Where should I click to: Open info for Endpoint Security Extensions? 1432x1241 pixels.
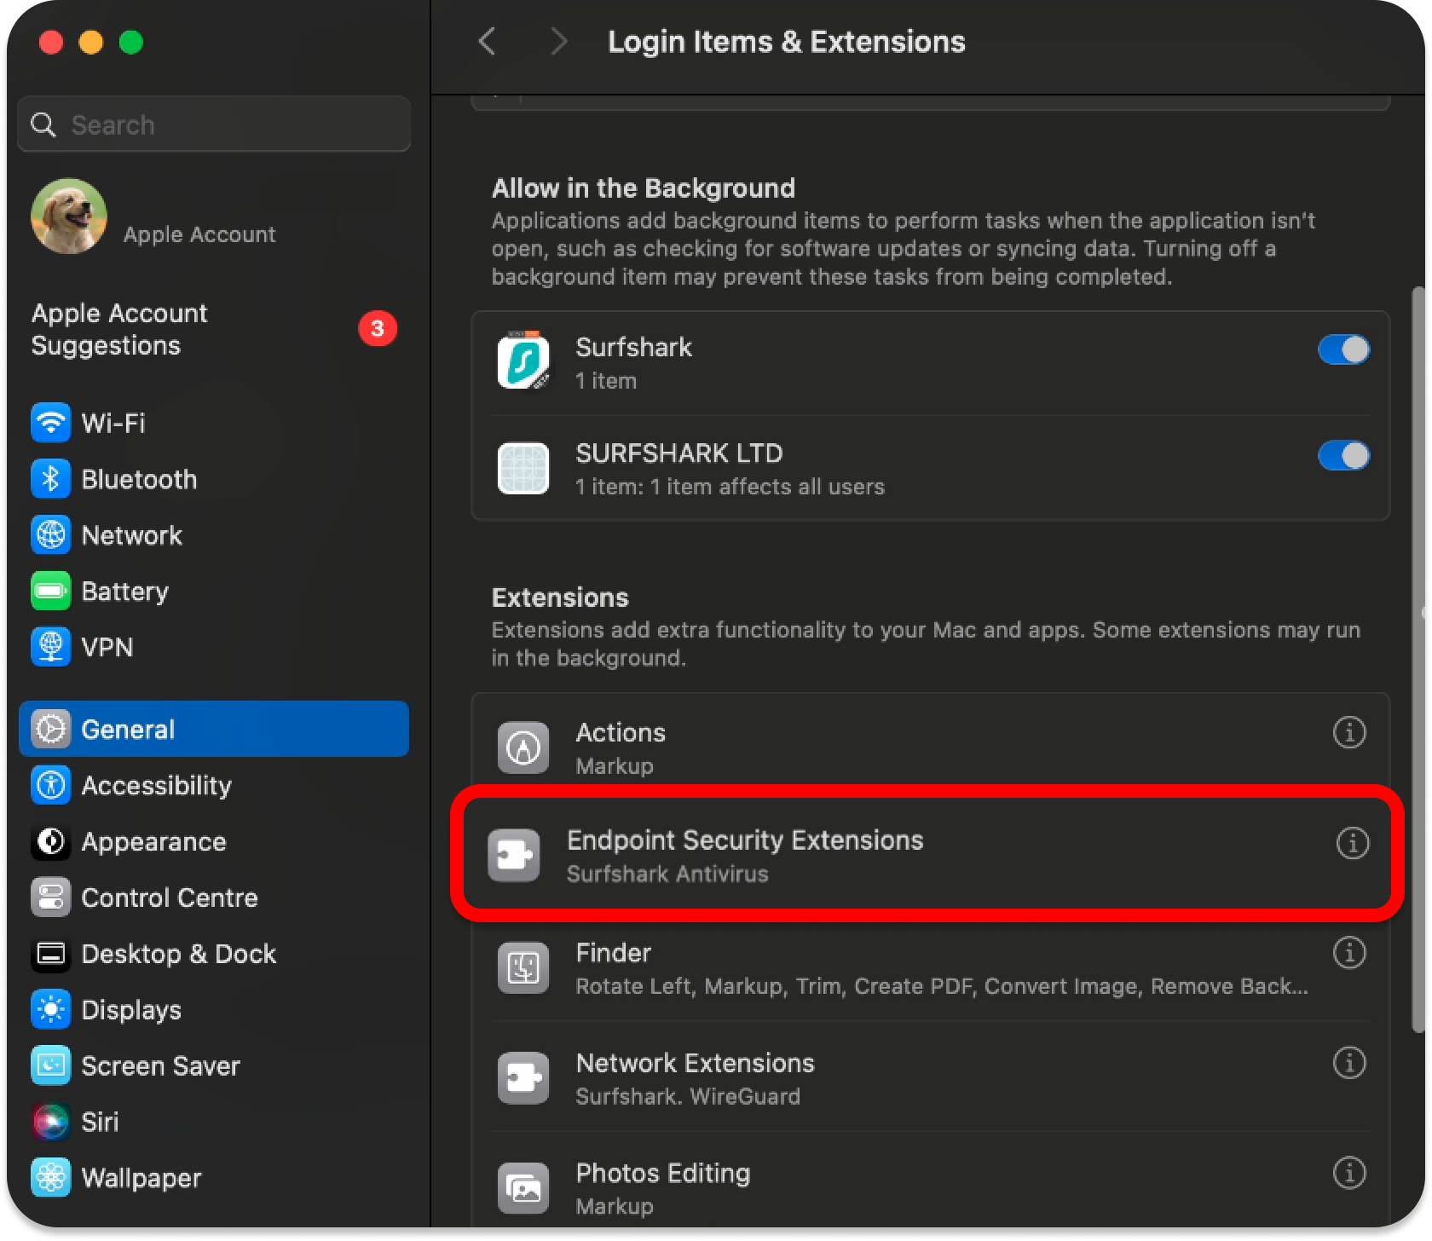coord(1352,843)
